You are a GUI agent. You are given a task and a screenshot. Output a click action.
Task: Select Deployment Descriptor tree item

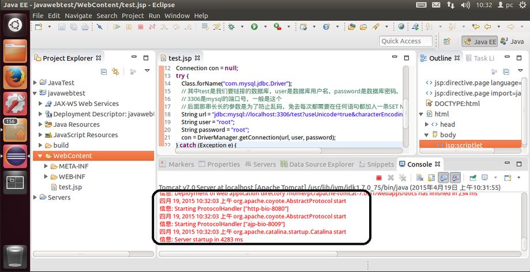99,114
